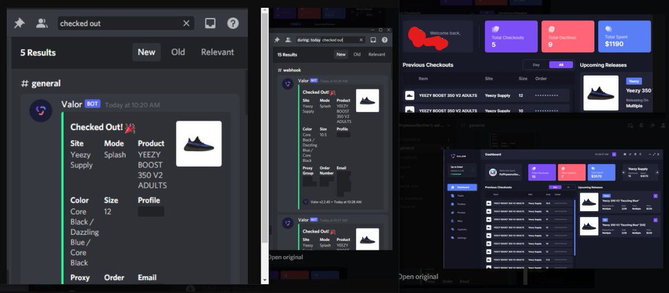Open Captcha in the Valor sidebar
The width and height of the screenshot is (669, 293).
point(459,229)
